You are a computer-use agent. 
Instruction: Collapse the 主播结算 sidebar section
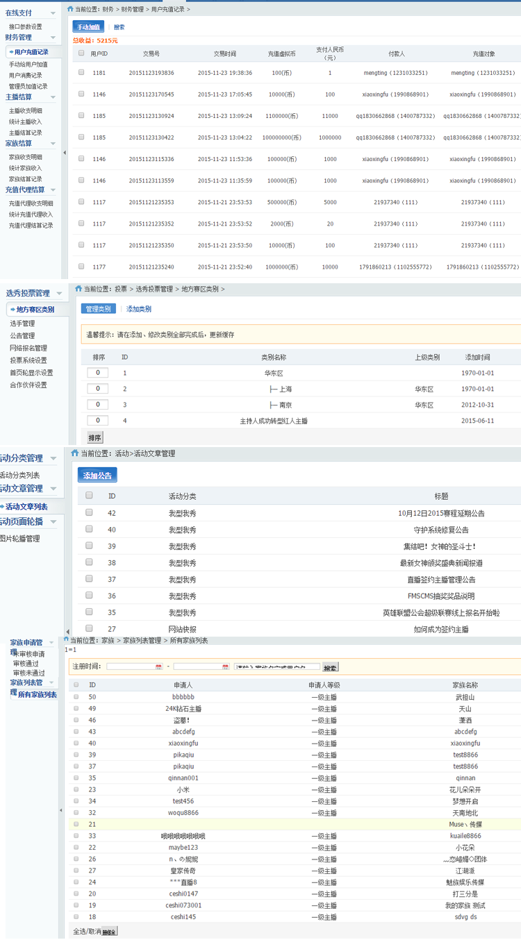click(x=53, y=97)
